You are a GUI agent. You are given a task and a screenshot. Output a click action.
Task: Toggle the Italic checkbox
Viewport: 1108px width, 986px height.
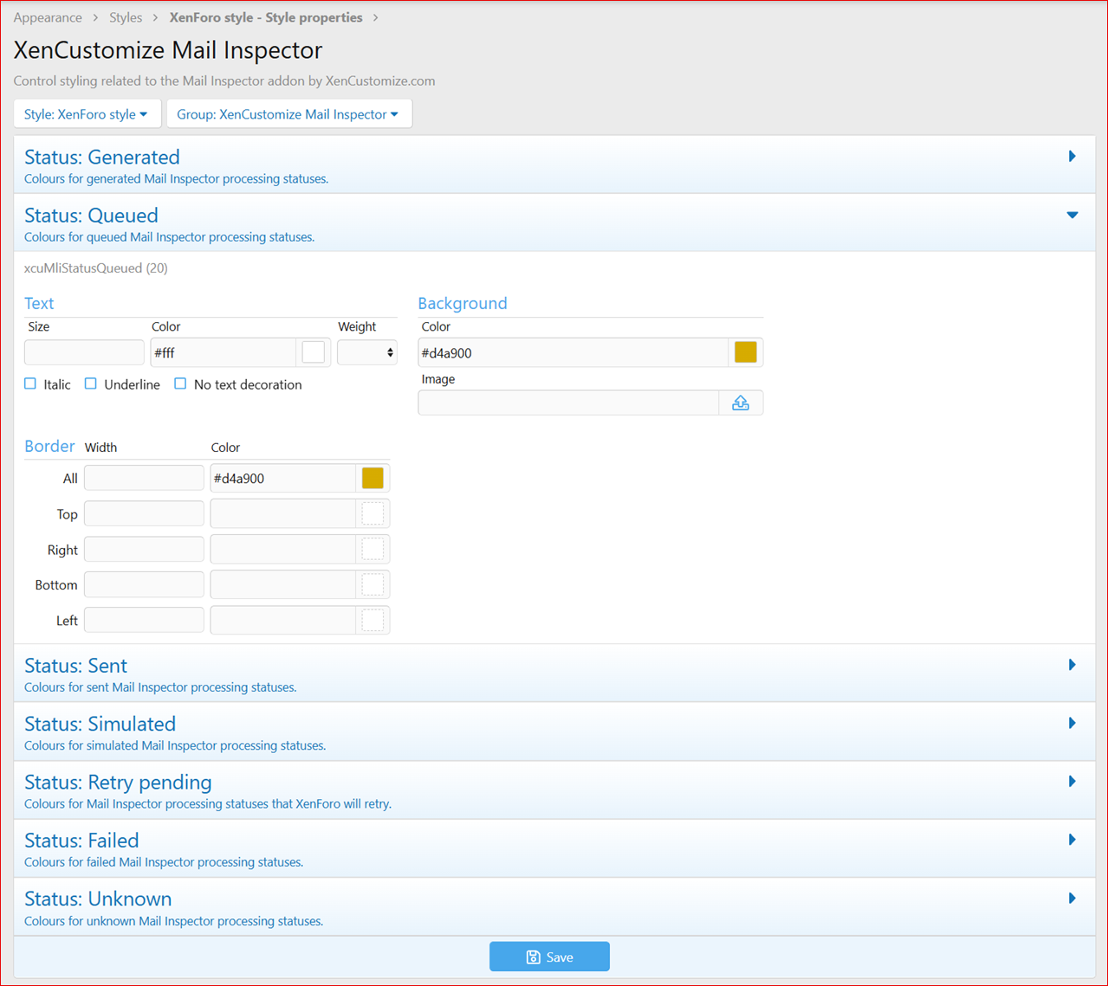click(30, 383)
